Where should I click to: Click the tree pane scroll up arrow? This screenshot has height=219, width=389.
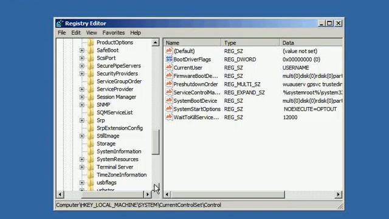(156, 43)
